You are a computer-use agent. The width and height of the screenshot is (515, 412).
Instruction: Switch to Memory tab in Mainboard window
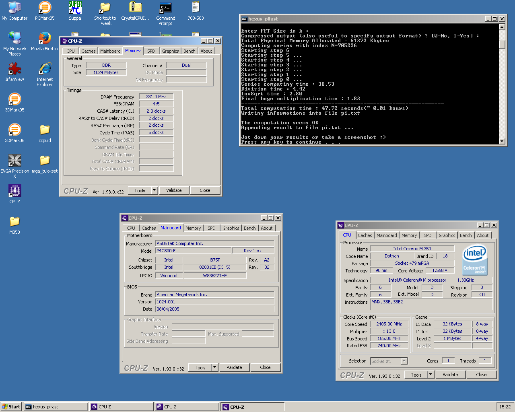193,228
